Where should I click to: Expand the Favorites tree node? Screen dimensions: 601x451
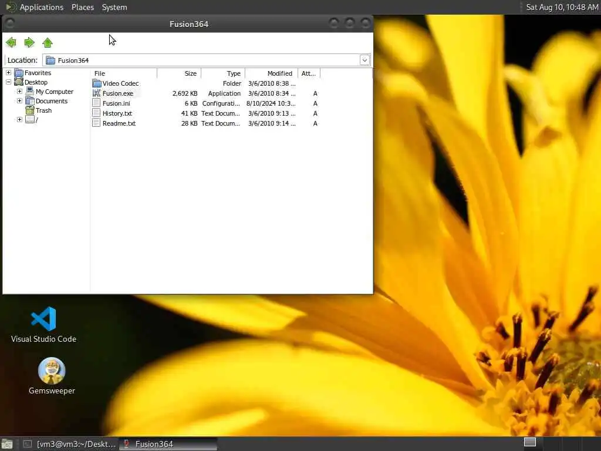[x=8, y=72]
